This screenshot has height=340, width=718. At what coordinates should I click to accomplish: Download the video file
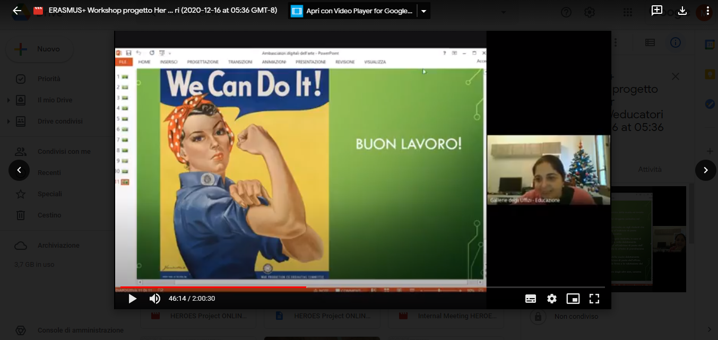click(682, 11)
